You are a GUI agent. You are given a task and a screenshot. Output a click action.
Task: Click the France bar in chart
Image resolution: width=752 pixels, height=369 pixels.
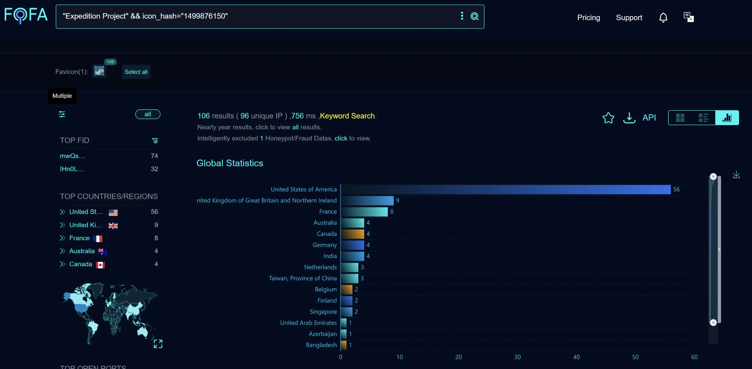[x=364, y=212]
